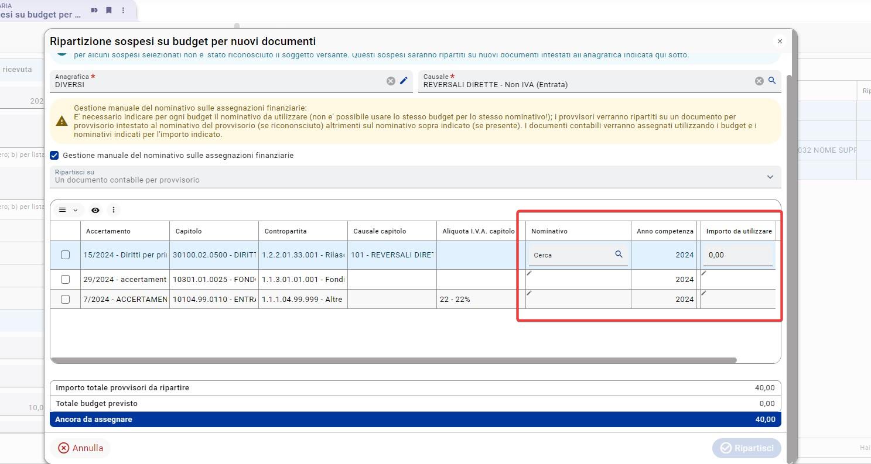Click Anno competenza 2024 in row 29/2024

664,280
